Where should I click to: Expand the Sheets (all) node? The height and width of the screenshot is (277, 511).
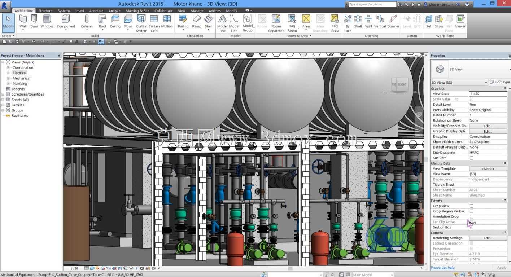(3, 100)
